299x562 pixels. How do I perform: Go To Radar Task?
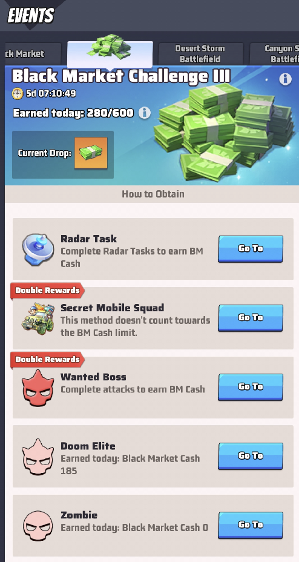(x=251, y=248)
